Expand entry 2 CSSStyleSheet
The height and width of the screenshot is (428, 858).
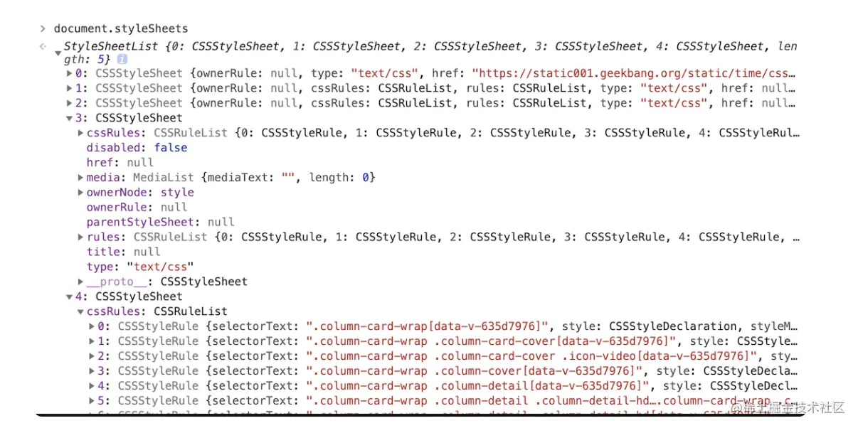[69, 103]
